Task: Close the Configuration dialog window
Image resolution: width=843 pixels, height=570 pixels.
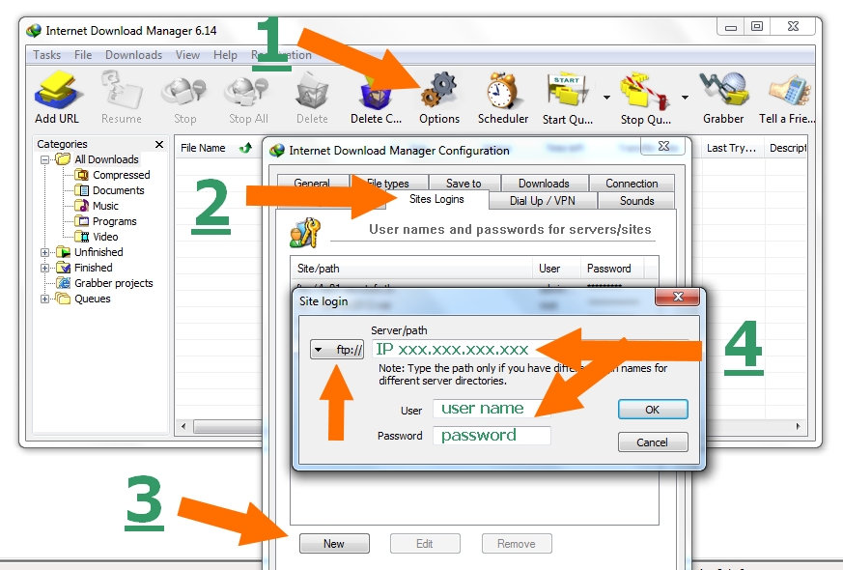Action: tap(664, 146)
